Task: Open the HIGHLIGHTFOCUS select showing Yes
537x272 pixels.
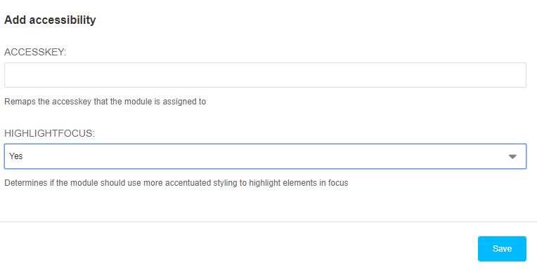Action: point(265,156)
